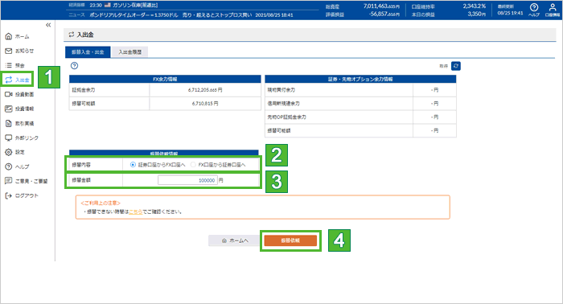The width and height of the screenshot is (563, 304).
Task: Open 取引実績 document item in sidebar
Action: click(x=19, y=123)
